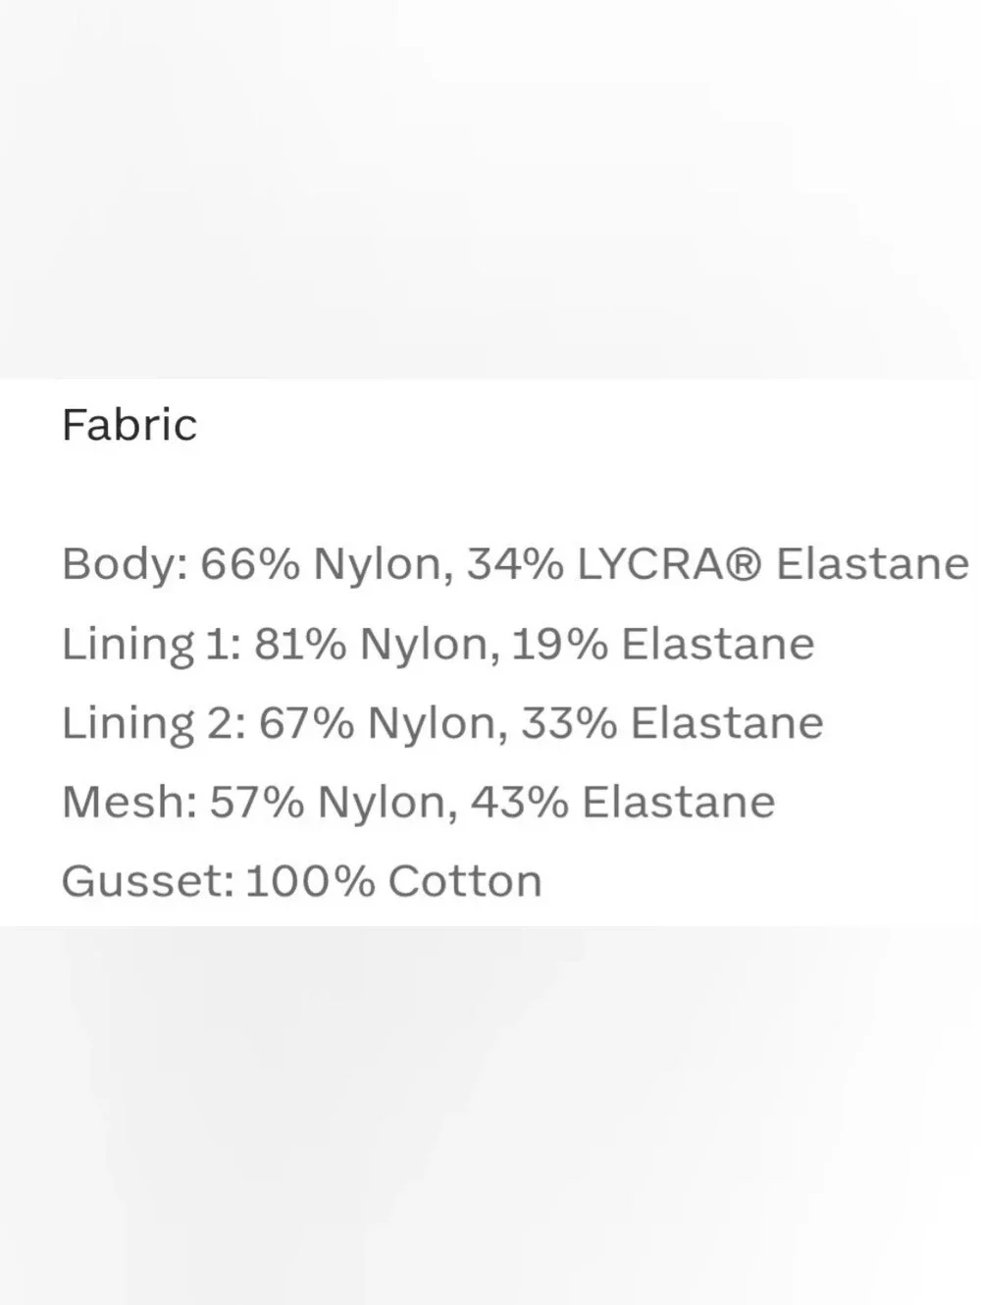Click 43% in the Mesh line
This screenshot has width=981, height=1305.
pos(519,803)
